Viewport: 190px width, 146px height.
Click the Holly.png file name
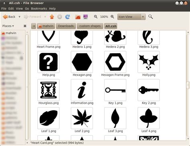(149, 75)
